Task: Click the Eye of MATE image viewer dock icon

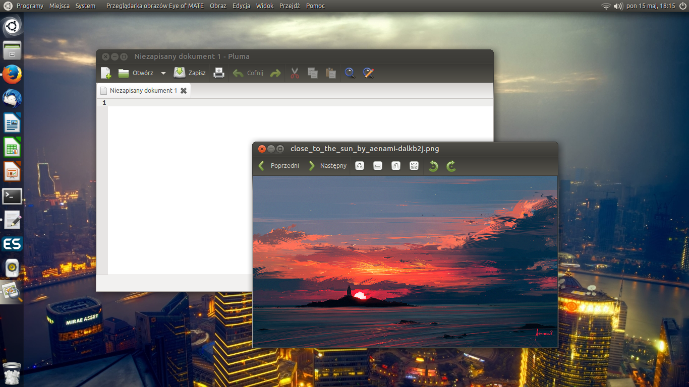Action: (x=12, y=292)
